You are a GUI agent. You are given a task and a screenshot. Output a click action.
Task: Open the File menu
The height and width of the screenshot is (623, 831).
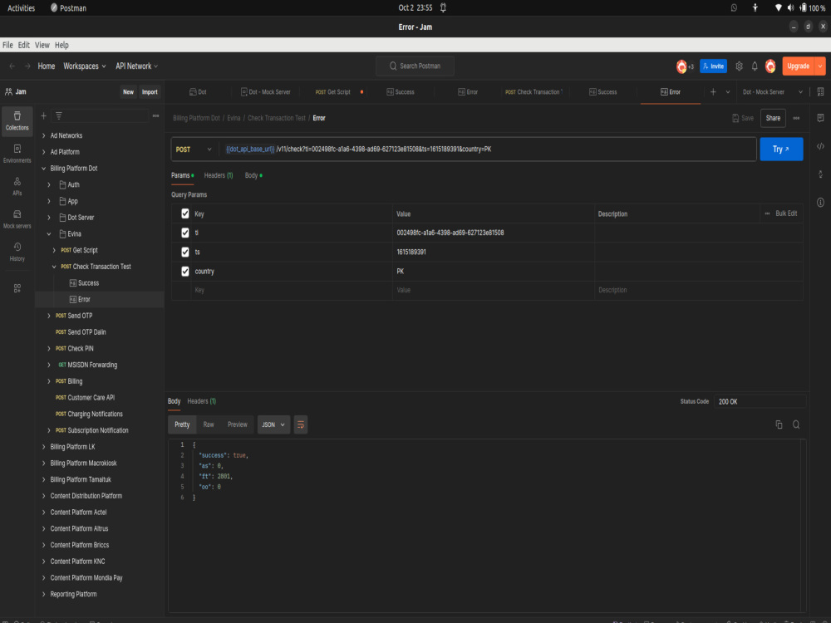7,45
